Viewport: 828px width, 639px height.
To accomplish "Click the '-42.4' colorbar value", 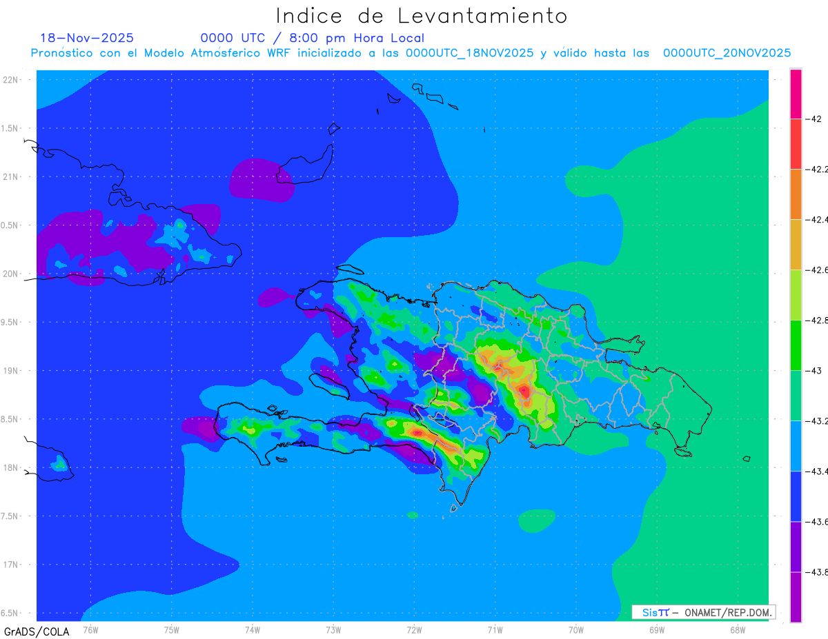I will click(x=817, y=219).
